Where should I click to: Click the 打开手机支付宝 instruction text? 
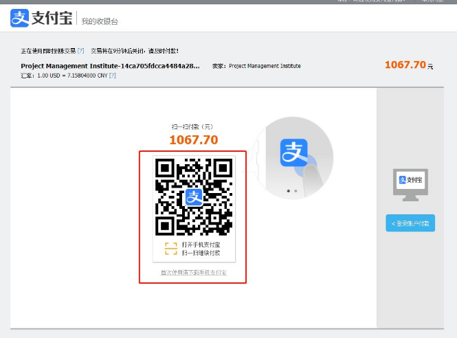click(201, 245)
